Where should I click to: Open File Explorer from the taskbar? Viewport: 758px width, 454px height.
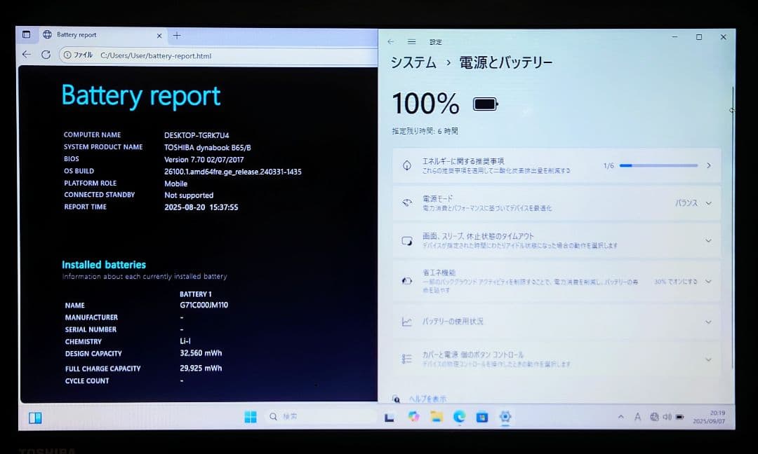click(x=437, y=417)
